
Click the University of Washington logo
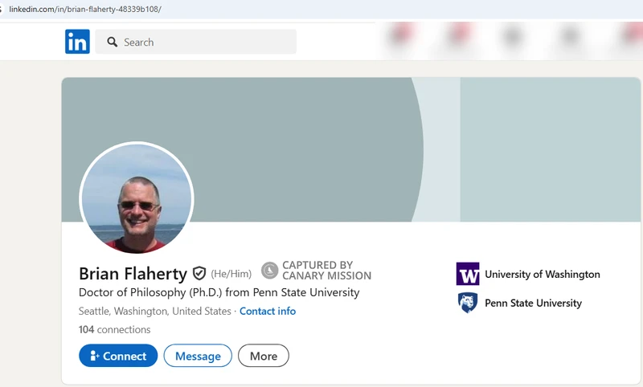click(x=468, y=274)
